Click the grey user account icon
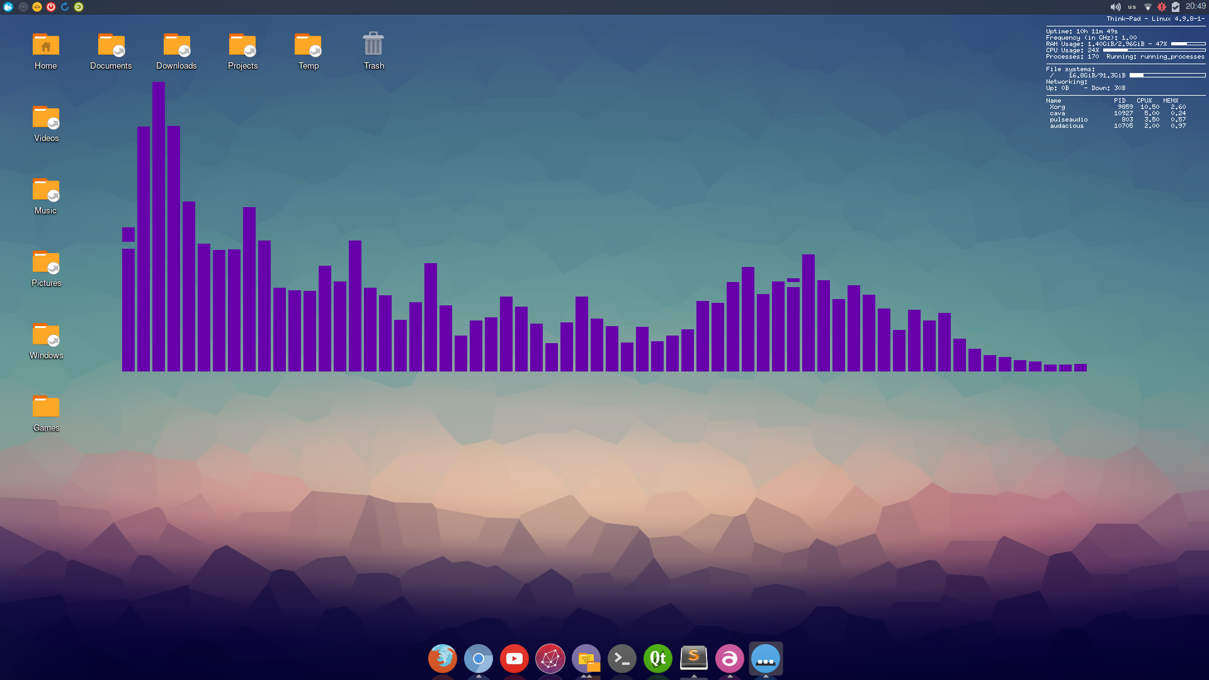This screenshot has height=680, width=1209. [23, 7]
